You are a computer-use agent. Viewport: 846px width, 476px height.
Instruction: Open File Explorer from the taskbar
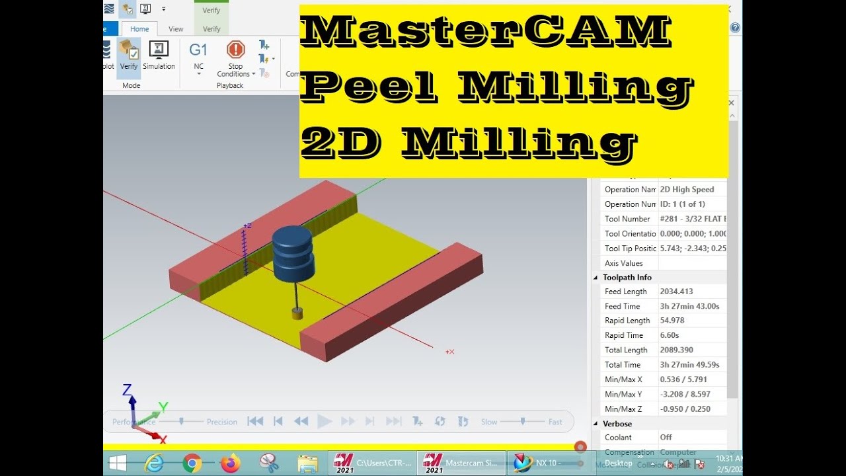point(307,463)
